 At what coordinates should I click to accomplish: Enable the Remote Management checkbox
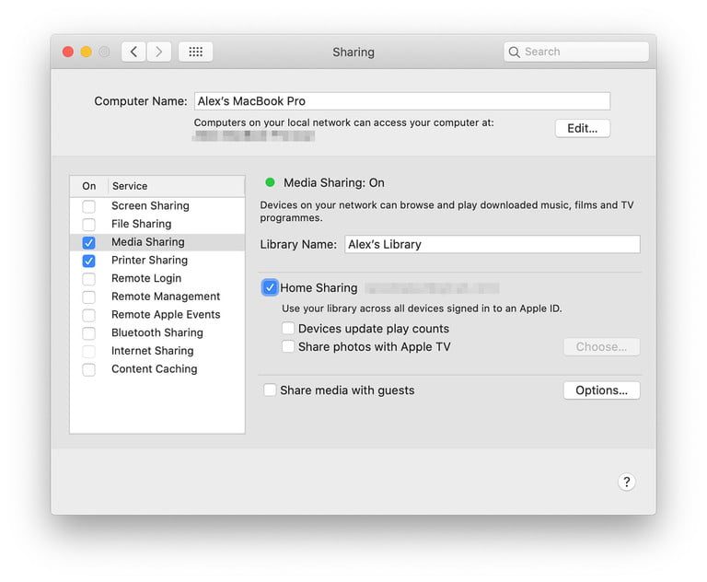(89, 297)
